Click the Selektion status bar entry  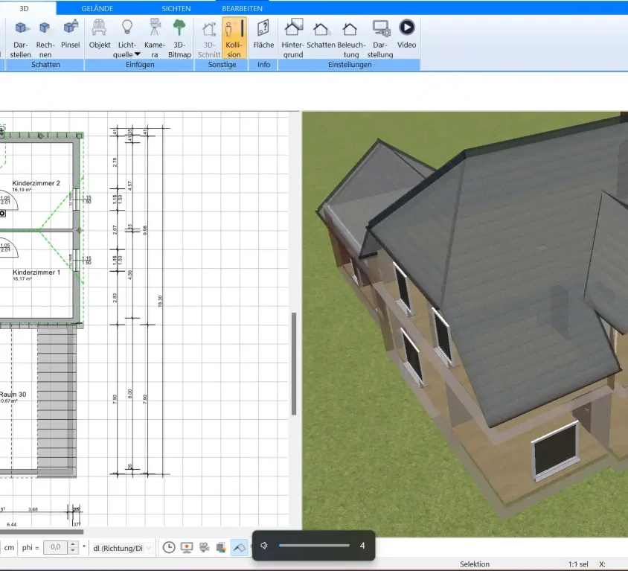point(475,564)
